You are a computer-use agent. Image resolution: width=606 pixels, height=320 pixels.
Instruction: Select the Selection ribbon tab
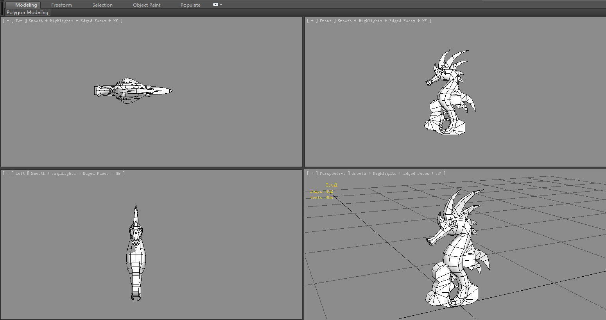(x=102, y=5)
